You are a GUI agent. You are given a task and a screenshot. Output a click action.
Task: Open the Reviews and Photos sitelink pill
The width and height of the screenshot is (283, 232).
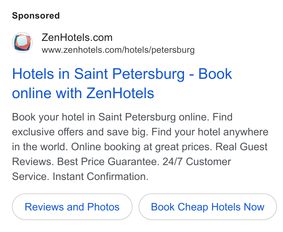tap(72, 207)
